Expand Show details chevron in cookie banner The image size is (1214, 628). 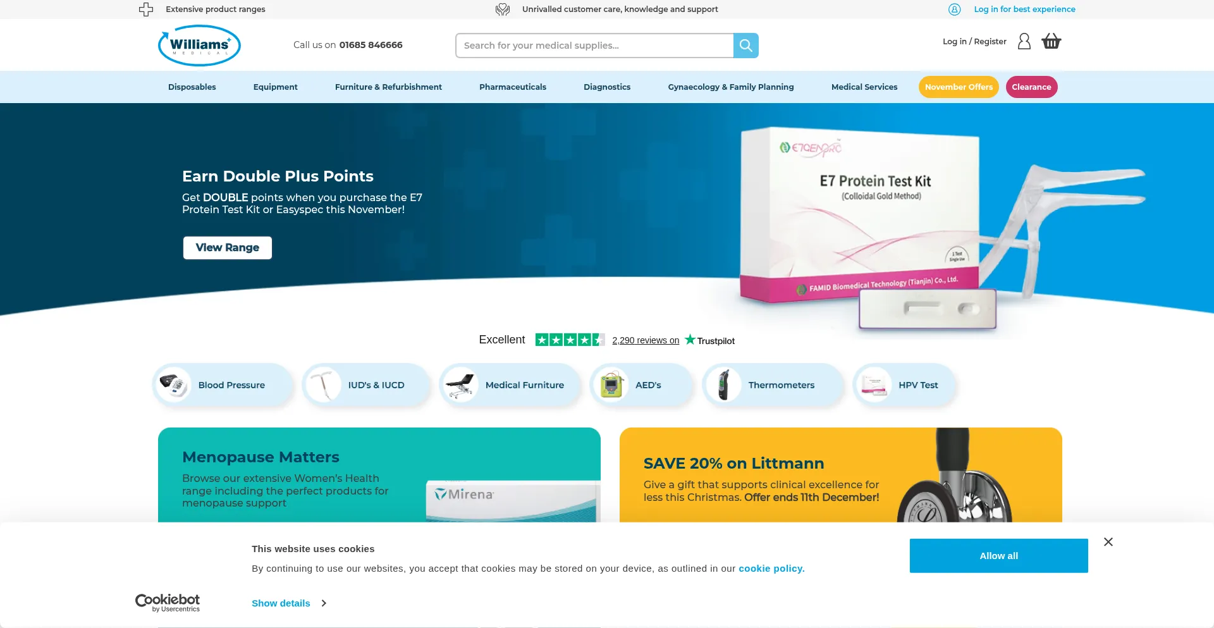324,603
